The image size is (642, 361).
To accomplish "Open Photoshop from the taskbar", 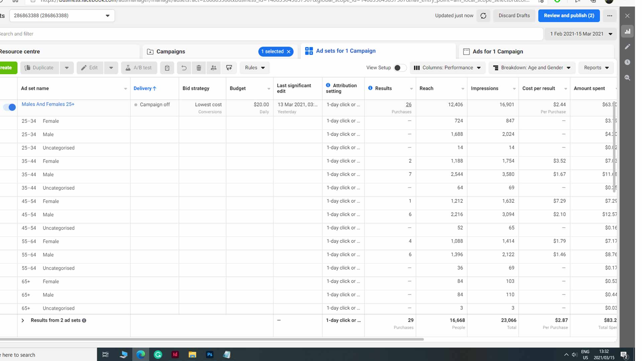I will point(210,355).
